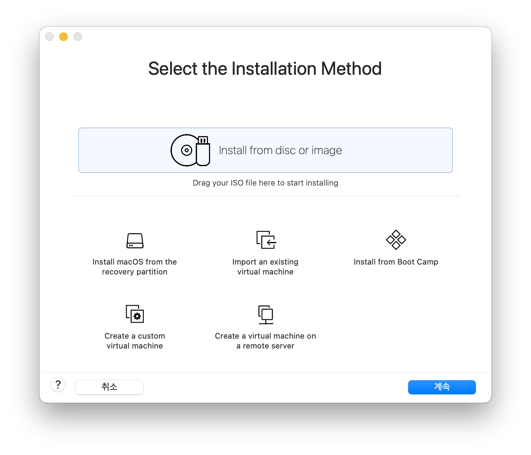Minimize the window with yellow button
The width and height of the screenshot is (531, 455).
pyautogui.click(x=64, y=37)
